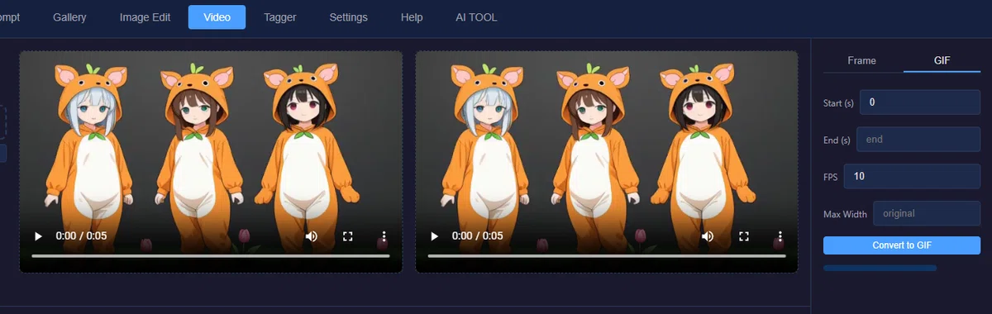Screen dimensions: 992x314
Task: Switch to the Frame tab
Action: (861, 60)
